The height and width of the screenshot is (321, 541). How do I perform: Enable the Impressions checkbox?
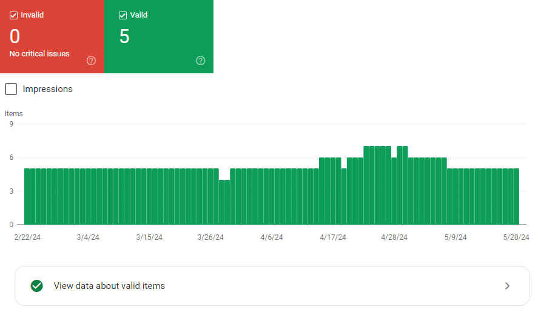[11, 89]
